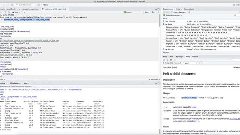Click the cat_counts variable name
Viewport: 240px width, 135px height.
click(170, 21)
